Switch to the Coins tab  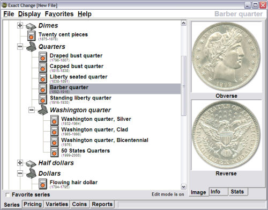pos(79,204)
